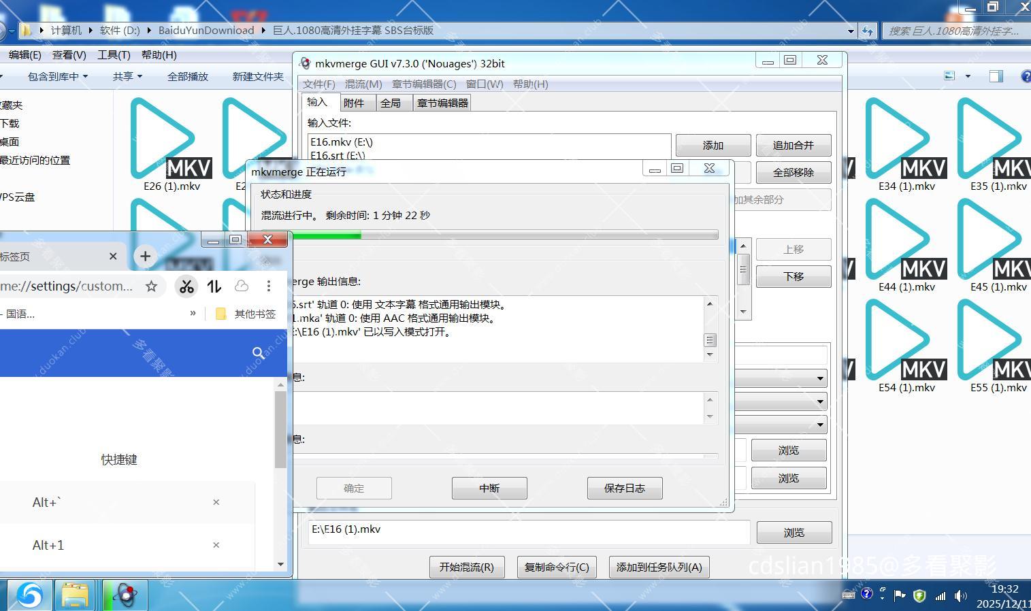Click 保存日志 to save the log
This screenshot has height=611, width=1031.
click(623, 488)
